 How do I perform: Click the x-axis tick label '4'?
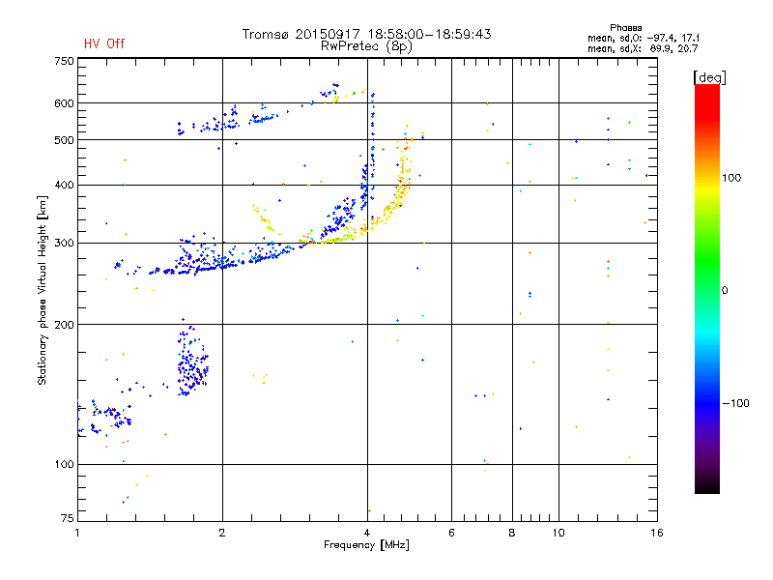(x=367, y=533)
